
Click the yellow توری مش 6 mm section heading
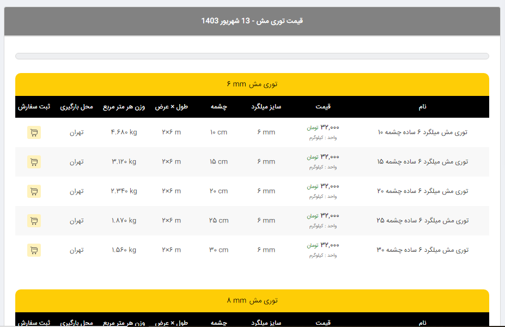[x=252, y=84]
